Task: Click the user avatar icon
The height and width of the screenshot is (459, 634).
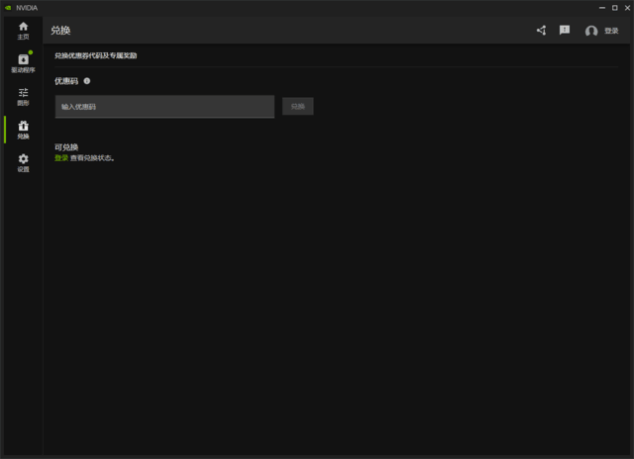Action: coord(591,31)
